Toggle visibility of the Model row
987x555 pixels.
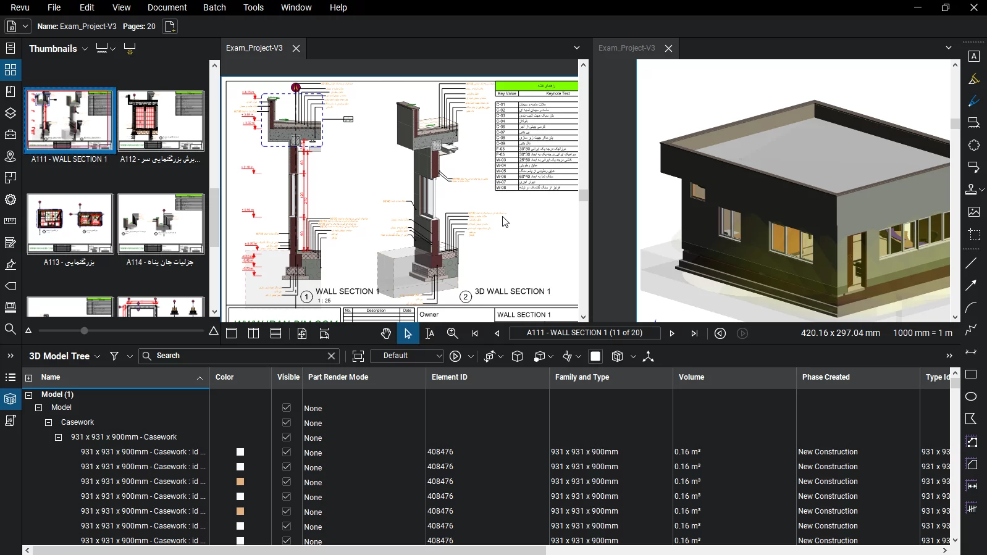click(286, 407)
